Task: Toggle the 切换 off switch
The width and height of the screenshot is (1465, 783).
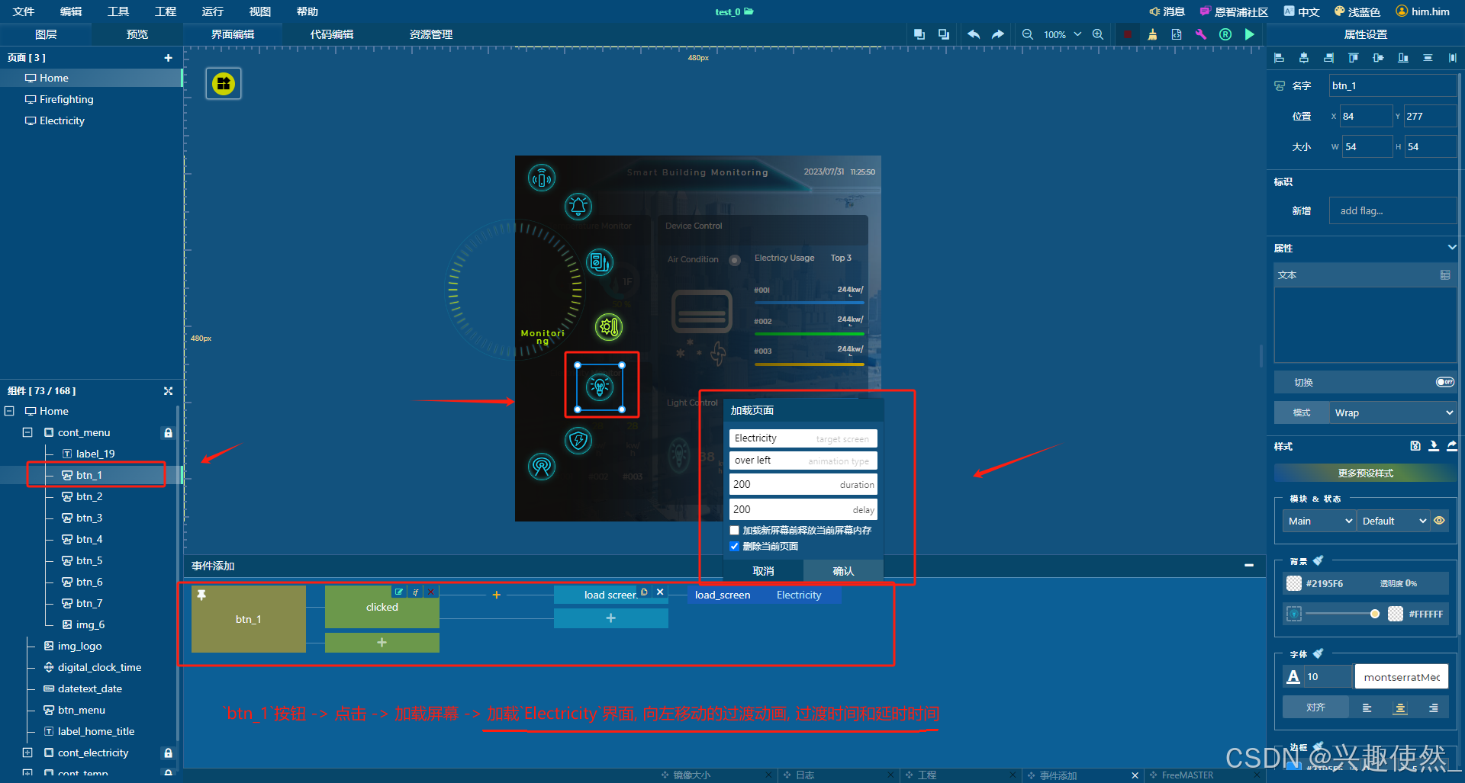Action: pos(1445,382)
